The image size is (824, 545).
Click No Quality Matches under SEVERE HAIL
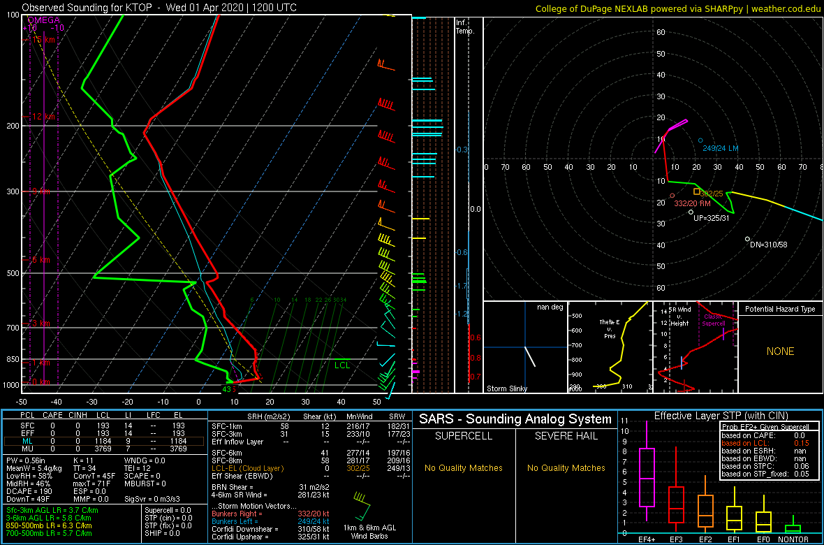[566, 468]
